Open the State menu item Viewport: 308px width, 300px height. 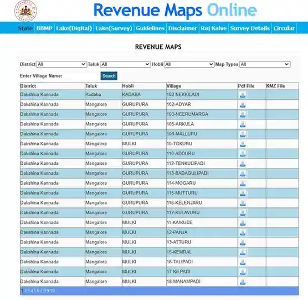25,28
